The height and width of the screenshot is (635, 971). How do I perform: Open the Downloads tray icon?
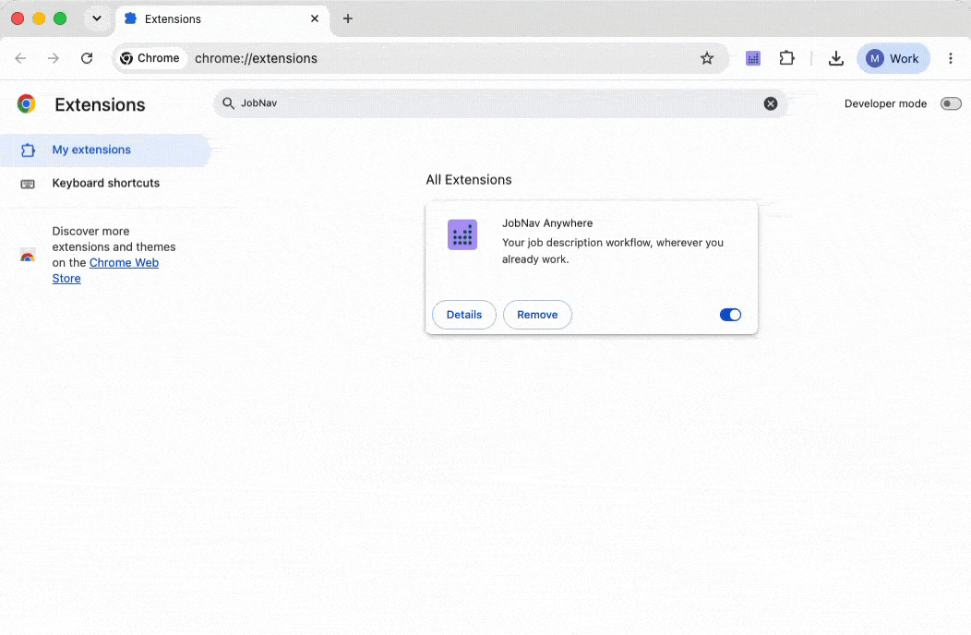coord(836,58)
